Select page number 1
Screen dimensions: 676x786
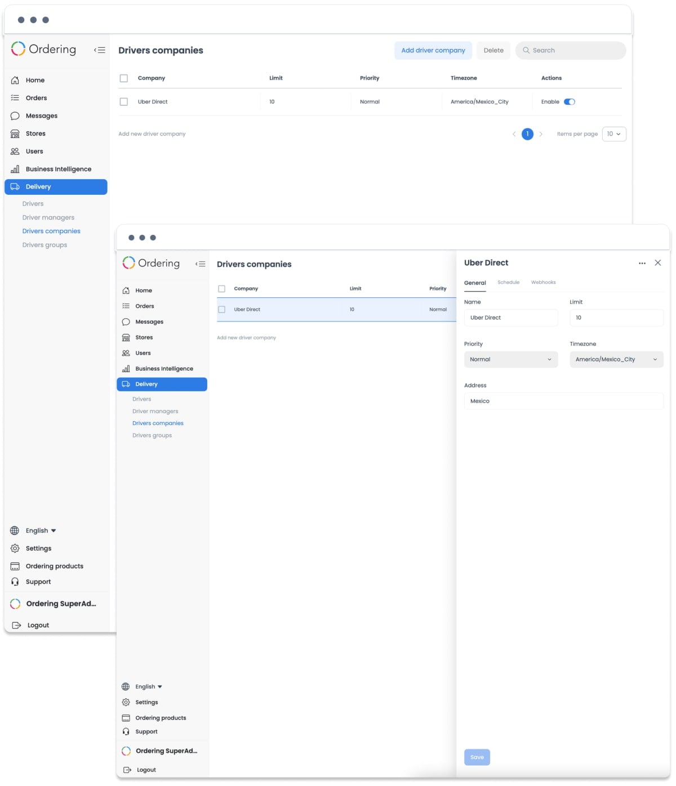(x=527, y=134)
